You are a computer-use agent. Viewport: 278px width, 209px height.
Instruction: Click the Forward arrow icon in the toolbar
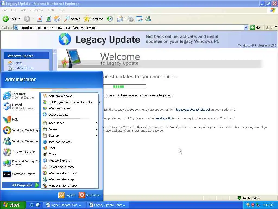(27, 19)
